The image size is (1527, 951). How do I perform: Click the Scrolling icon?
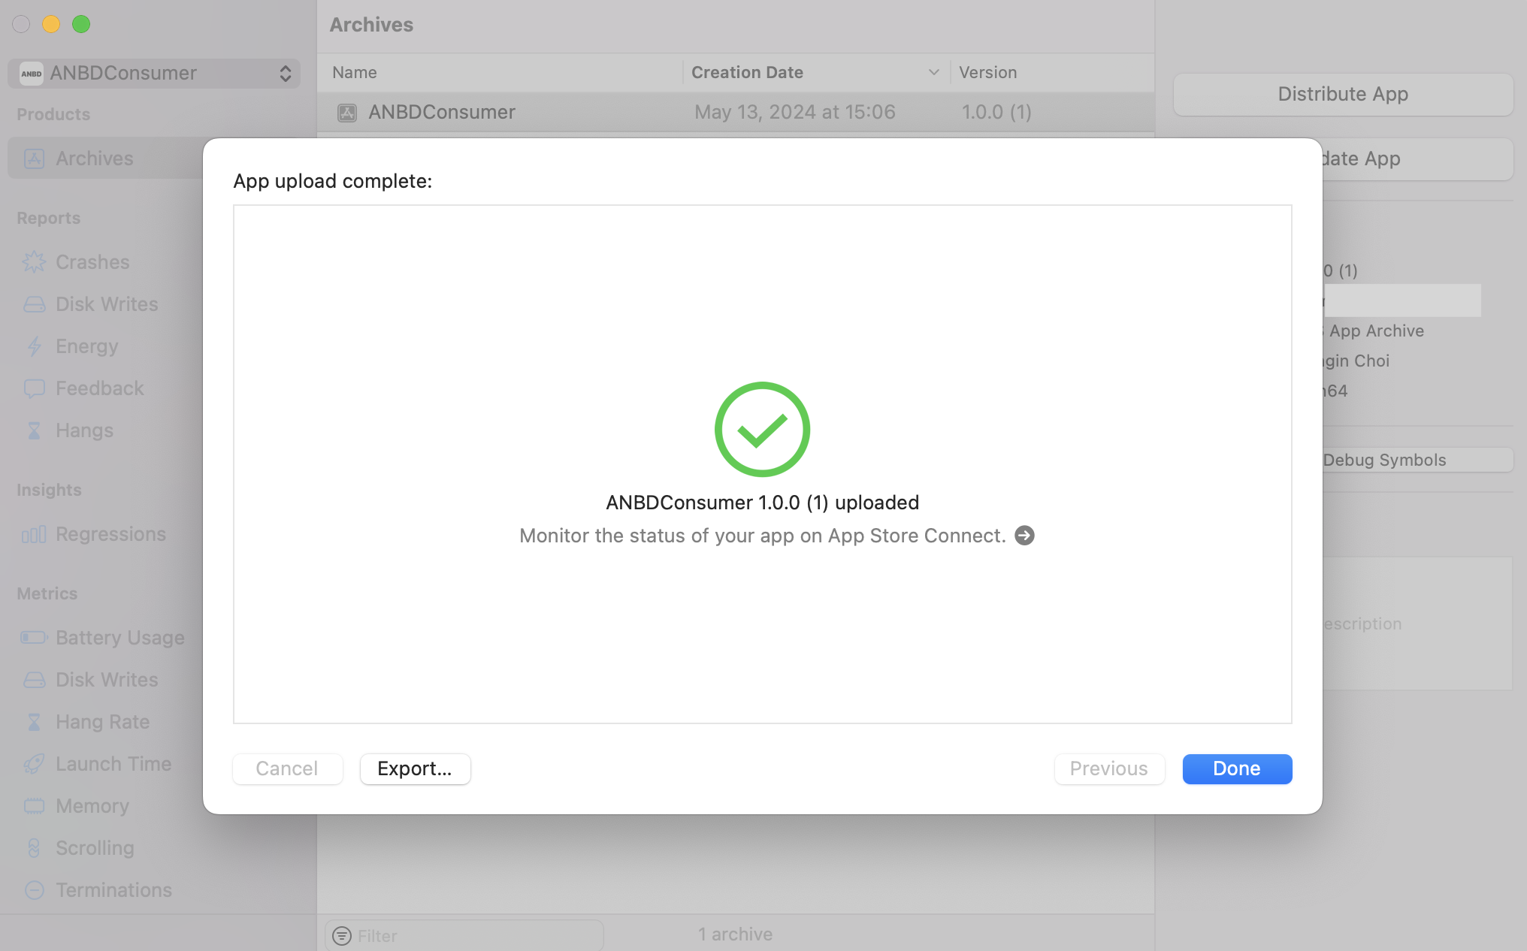pos(35,848)
